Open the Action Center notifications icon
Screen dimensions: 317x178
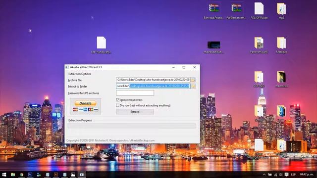click(x=286, y=175)
